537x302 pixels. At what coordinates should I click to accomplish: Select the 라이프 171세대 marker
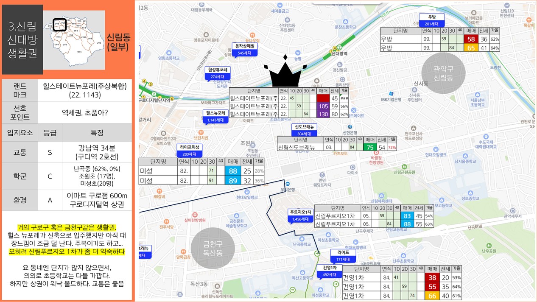343,256
